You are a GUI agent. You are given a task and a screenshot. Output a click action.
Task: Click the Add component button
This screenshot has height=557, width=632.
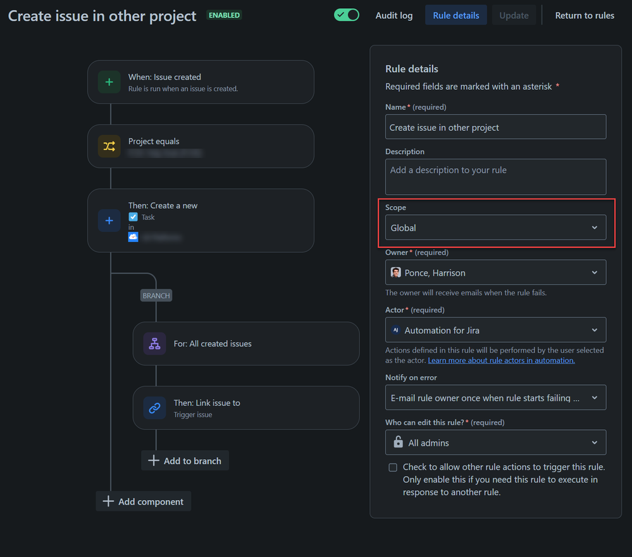click(x=143, y=501)
